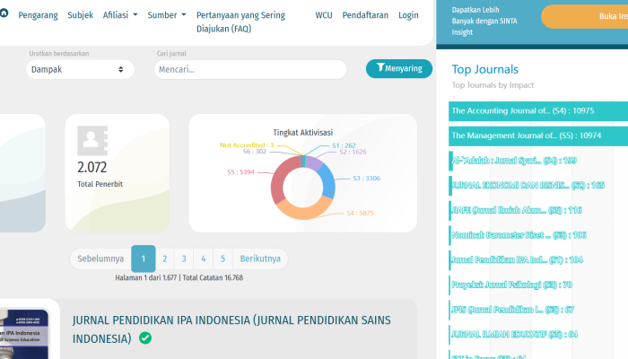Image resolution: width=628 pixels, height=359 pixels.
Task: Go to the Pendaftaran page
Action: (365, 15)
